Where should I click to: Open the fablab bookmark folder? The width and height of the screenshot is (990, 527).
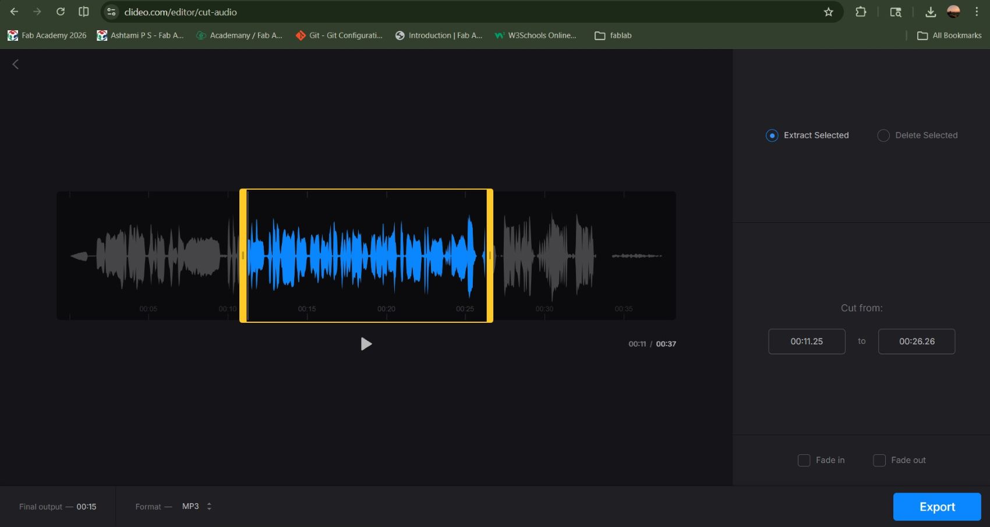(x=613, y=35)
